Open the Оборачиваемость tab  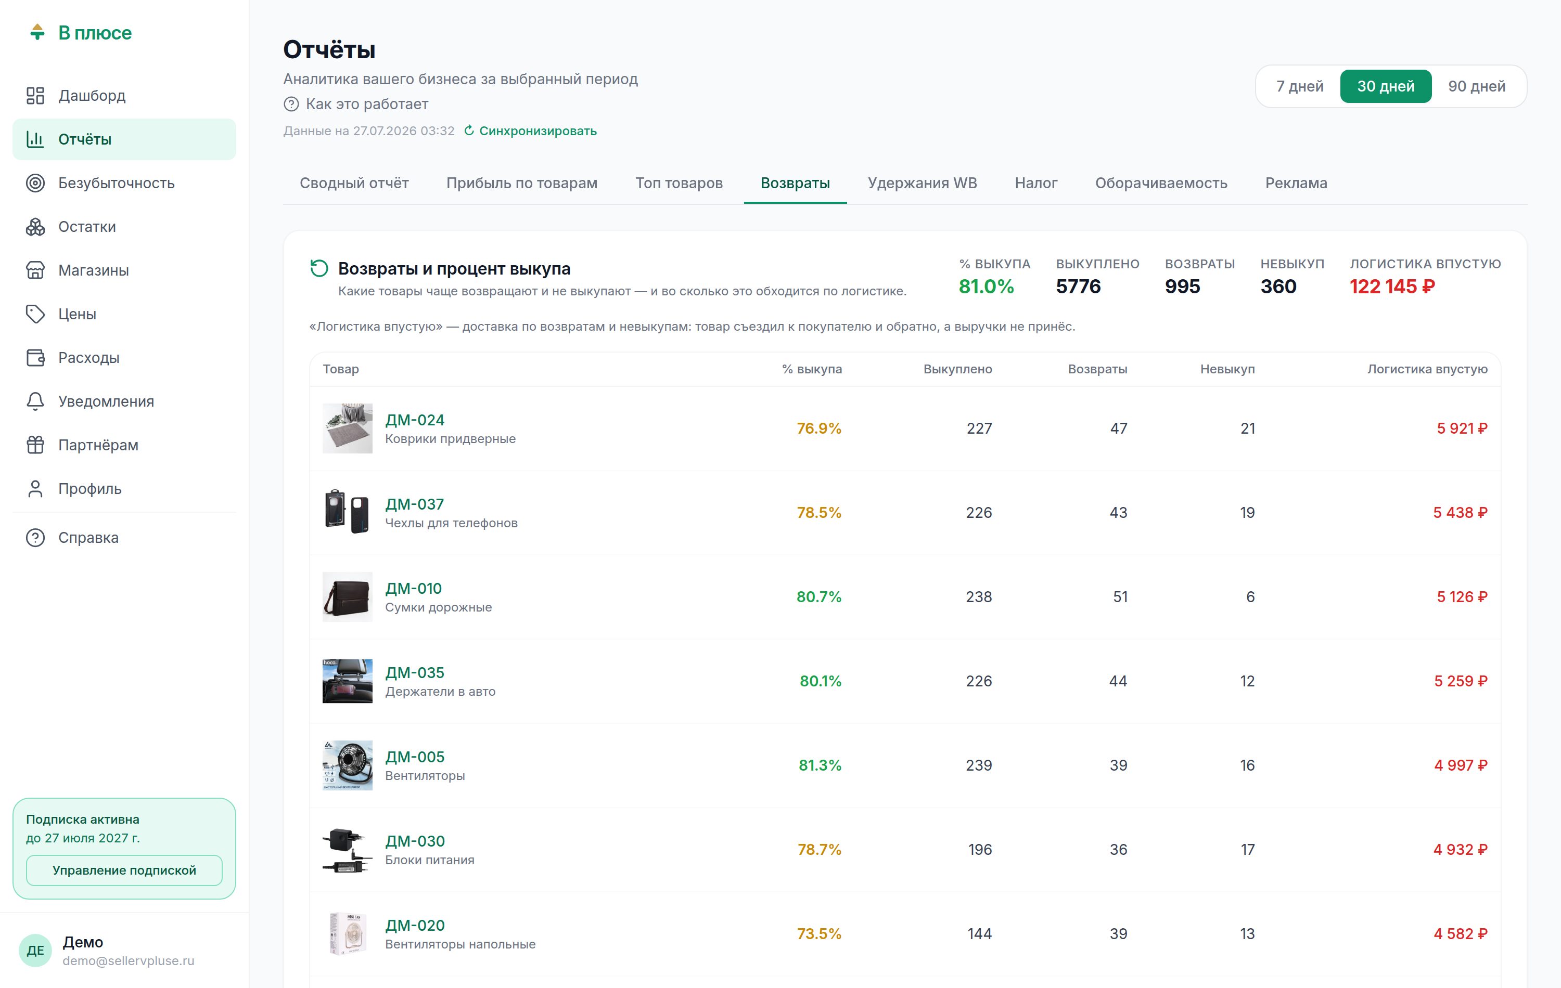[x=1160, y=184]
